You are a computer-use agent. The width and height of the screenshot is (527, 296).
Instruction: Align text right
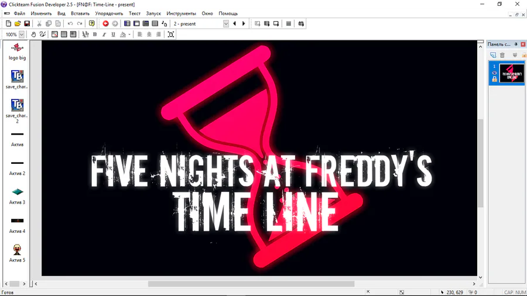158,35
